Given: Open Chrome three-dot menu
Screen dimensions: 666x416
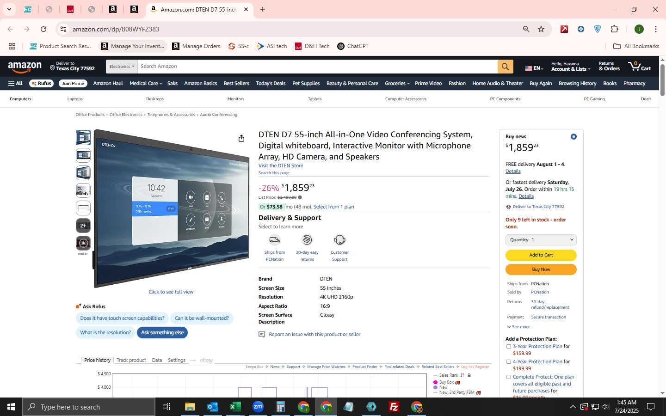Looking at the screenshot, I should 655,29.
